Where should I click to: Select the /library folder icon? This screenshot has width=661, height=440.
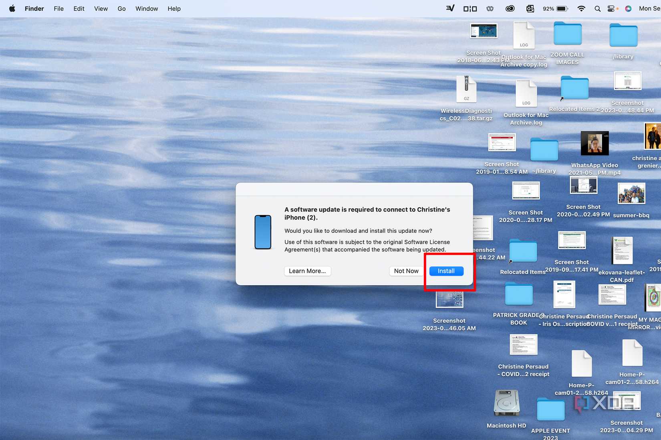click(623, 35)
